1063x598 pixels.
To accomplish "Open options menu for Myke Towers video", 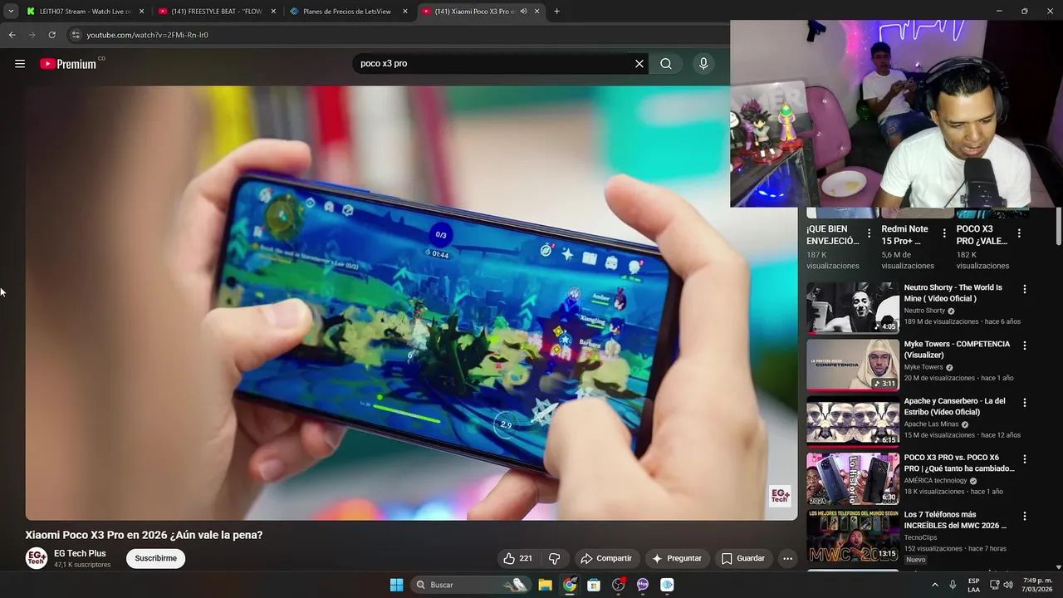I will point(1025,346).
